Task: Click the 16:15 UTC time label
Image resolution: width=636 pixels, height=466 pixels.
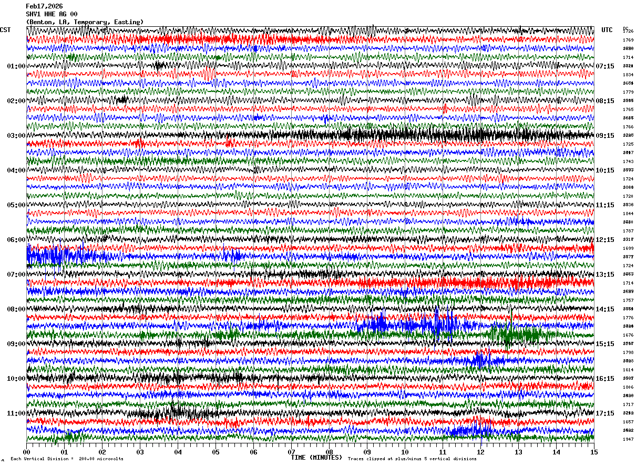Action: tap(606, 379)
